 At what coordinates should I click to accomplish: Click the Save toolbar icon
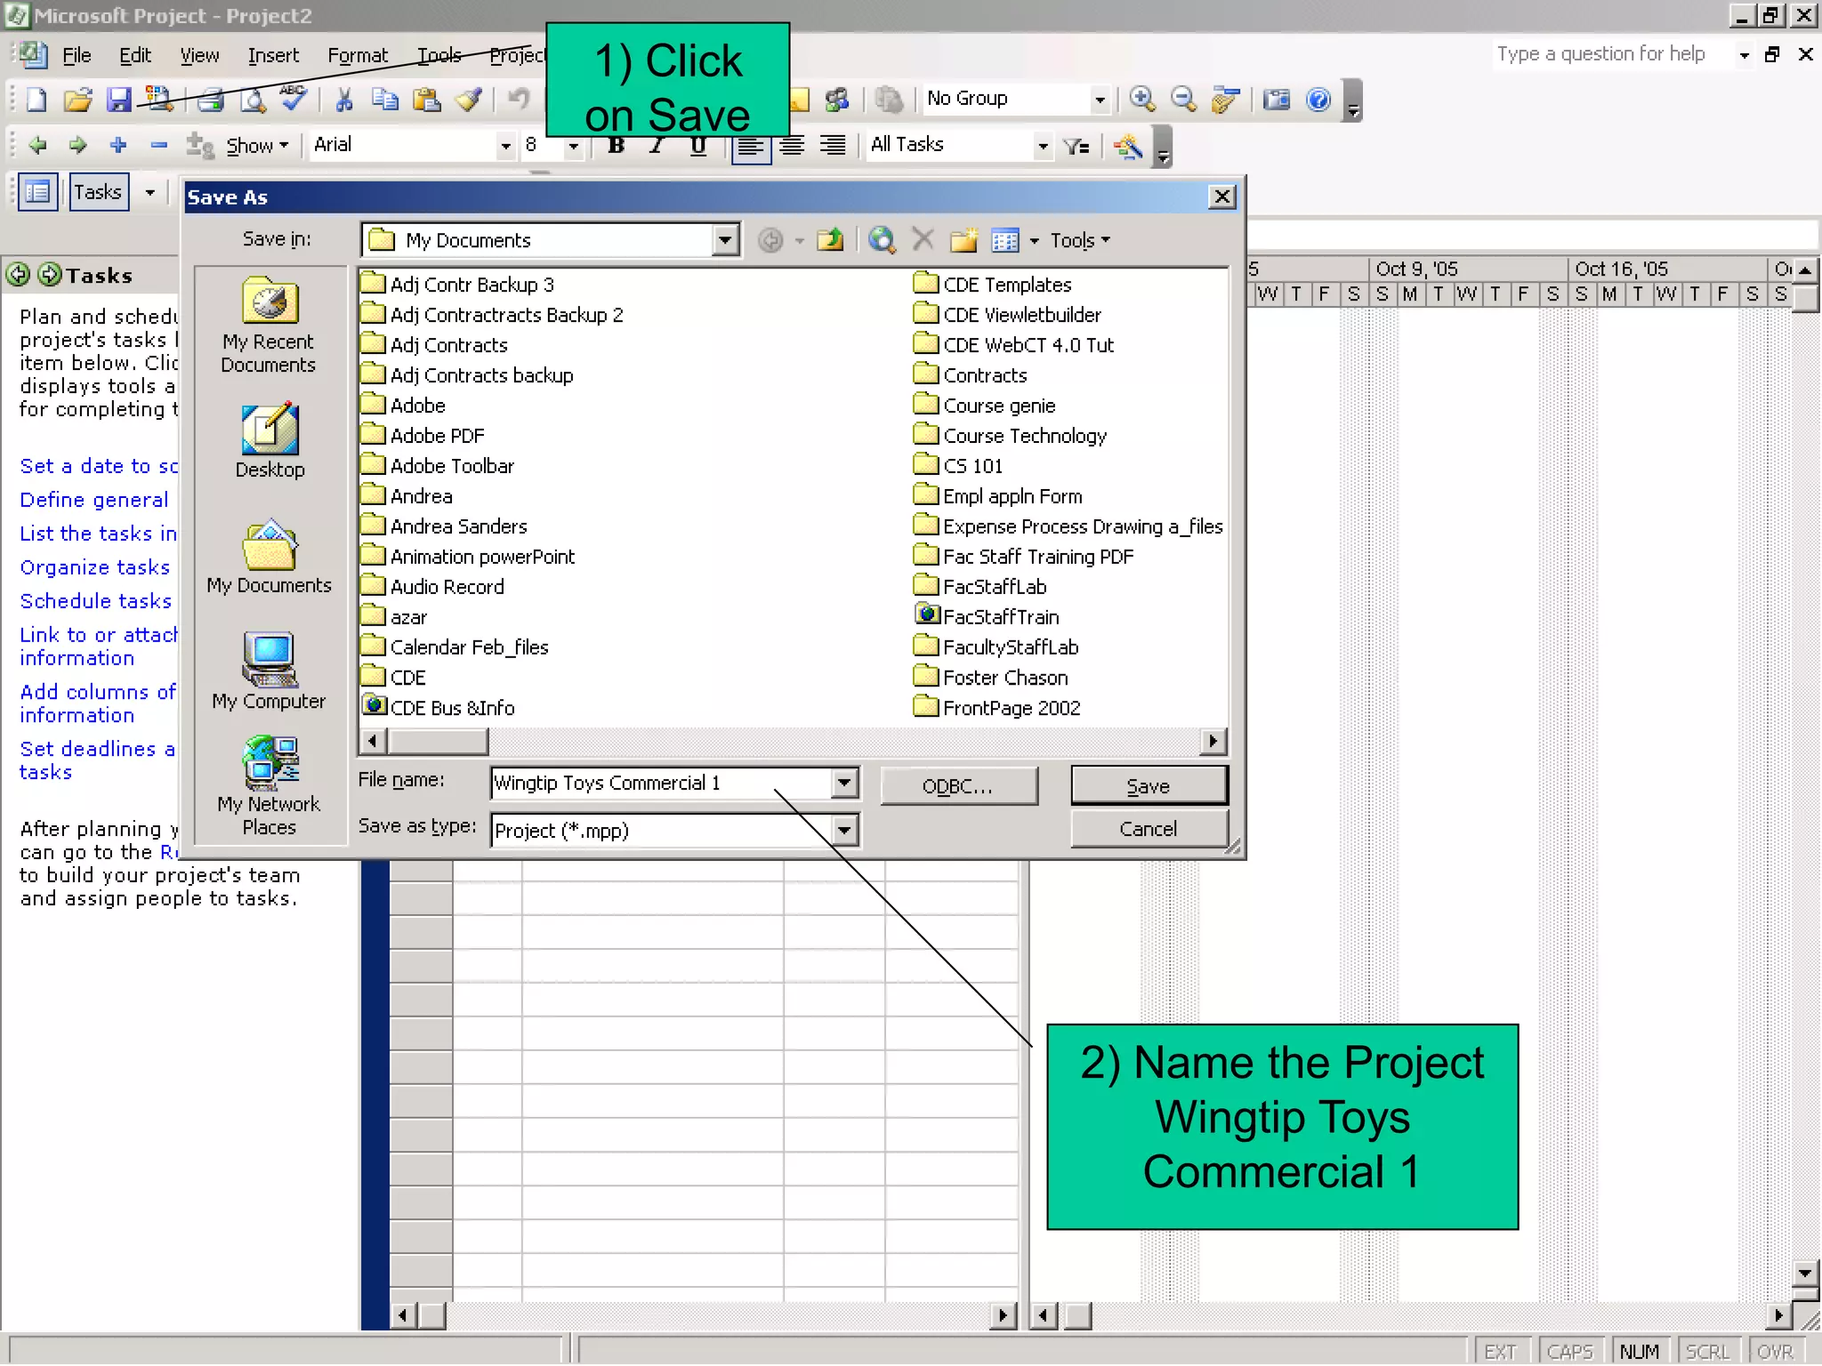pyautogui.click(x=118, y=100)
